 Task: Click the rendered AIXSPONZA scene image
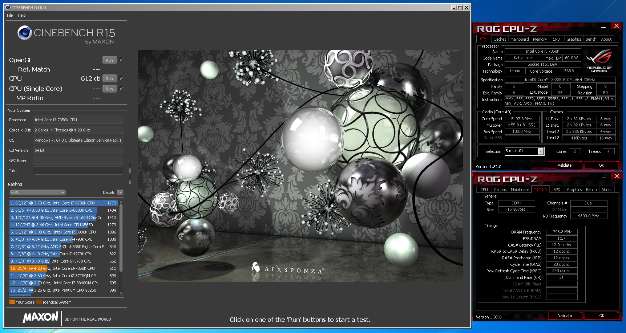click(300, 166)
